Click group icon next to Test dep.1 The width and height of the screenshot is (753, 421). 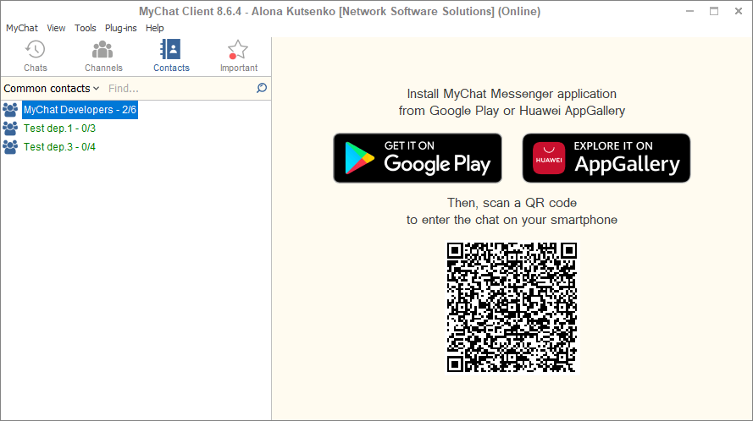(10, 128)
